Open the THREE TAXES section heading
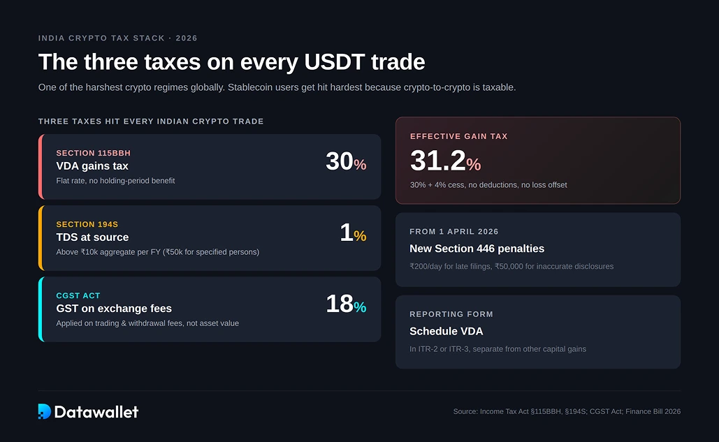This screenshot has height=442, width=719. 151,121
